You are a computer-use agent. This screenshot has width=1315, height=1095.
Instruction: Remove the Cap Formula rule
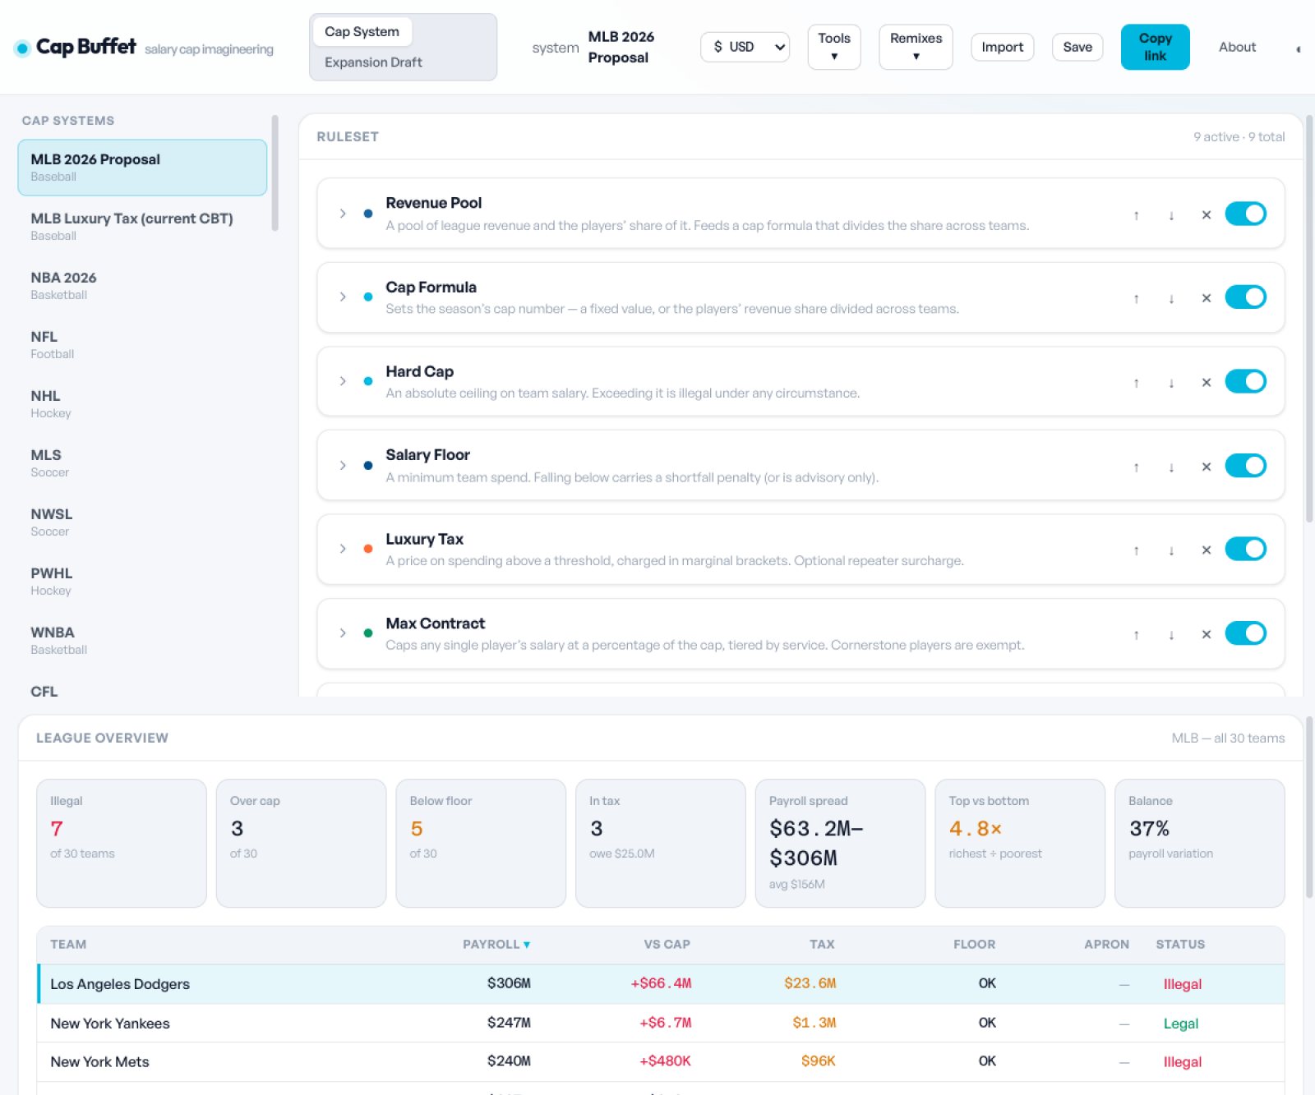click(x=1207, y=299)
